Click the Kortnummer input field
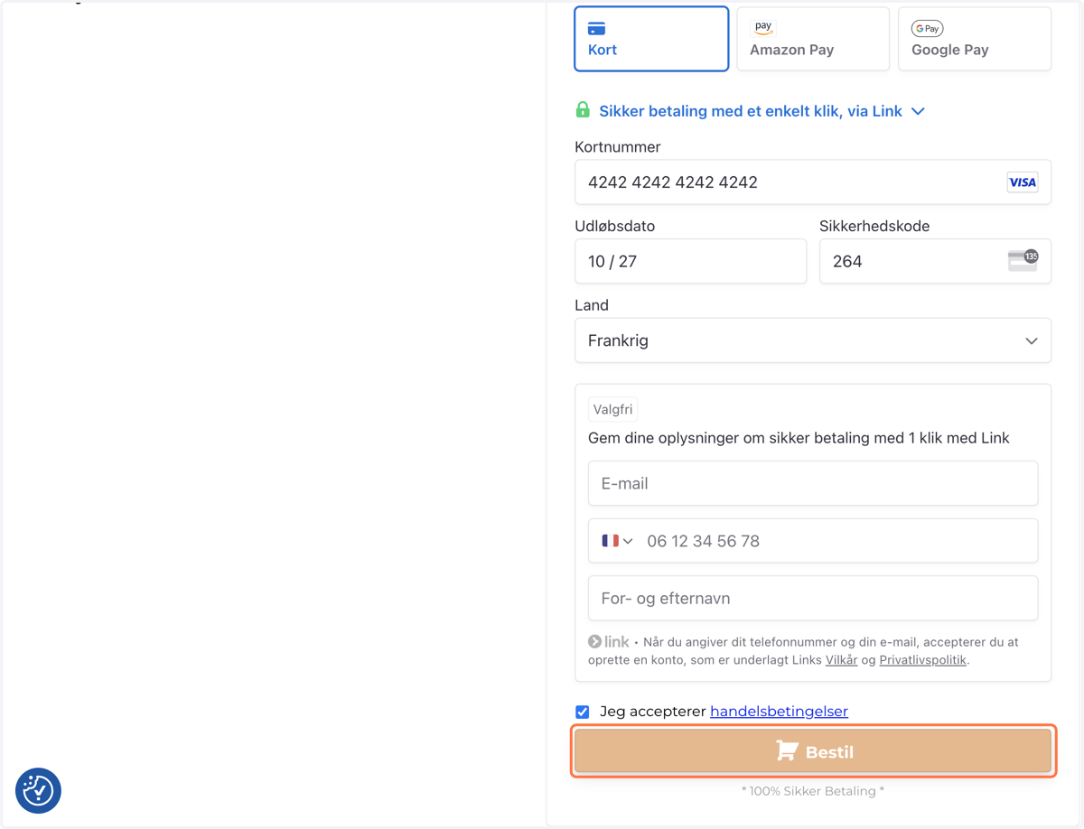1084x829 pixels. [x=813, y=182]
